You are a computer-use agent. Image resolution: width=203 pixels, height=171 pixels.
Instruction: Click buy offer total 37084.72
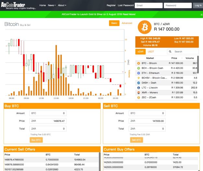[x=178, y=167]
